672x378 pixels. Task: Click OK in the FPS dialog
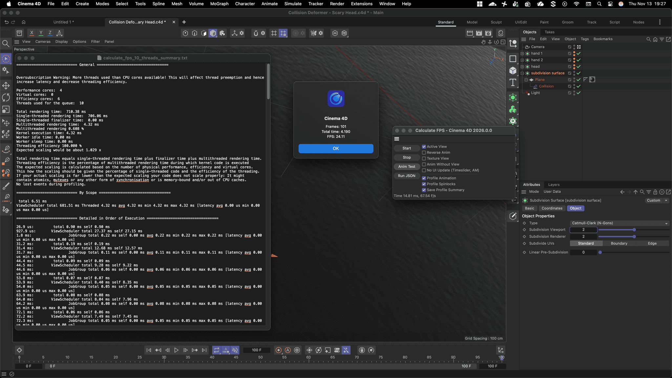point(336,149)
